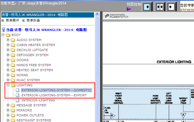
Task: Click the RESTRAINT SYSTEMS folder icon
Action: [13, 120]
